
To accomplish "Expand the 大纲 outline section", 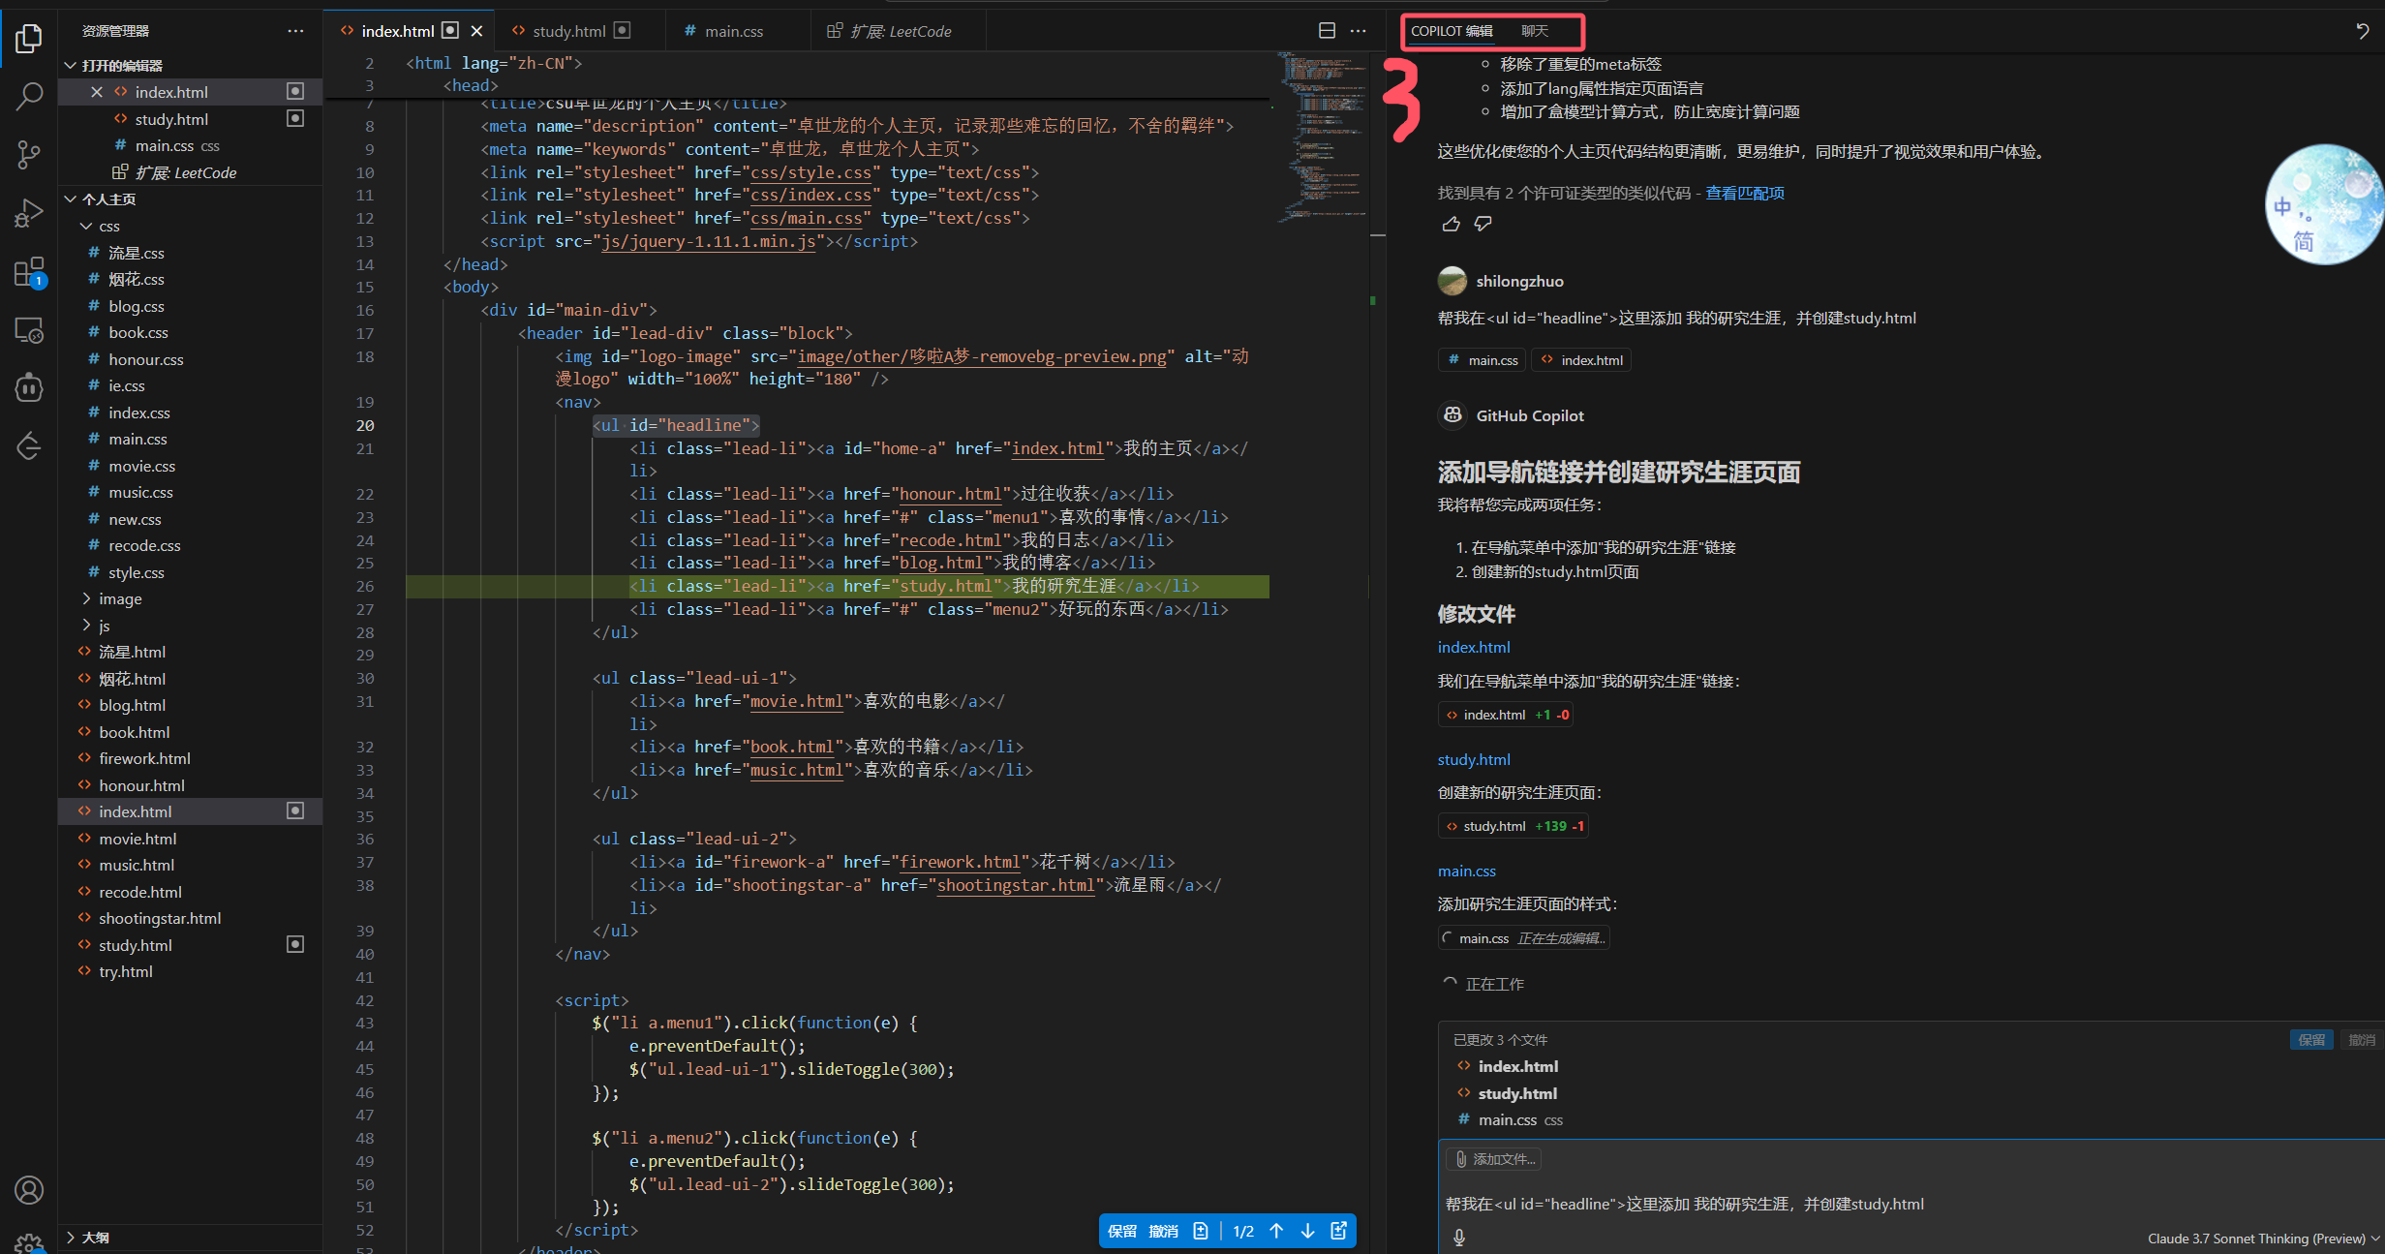I will (x=95, y=1238).
